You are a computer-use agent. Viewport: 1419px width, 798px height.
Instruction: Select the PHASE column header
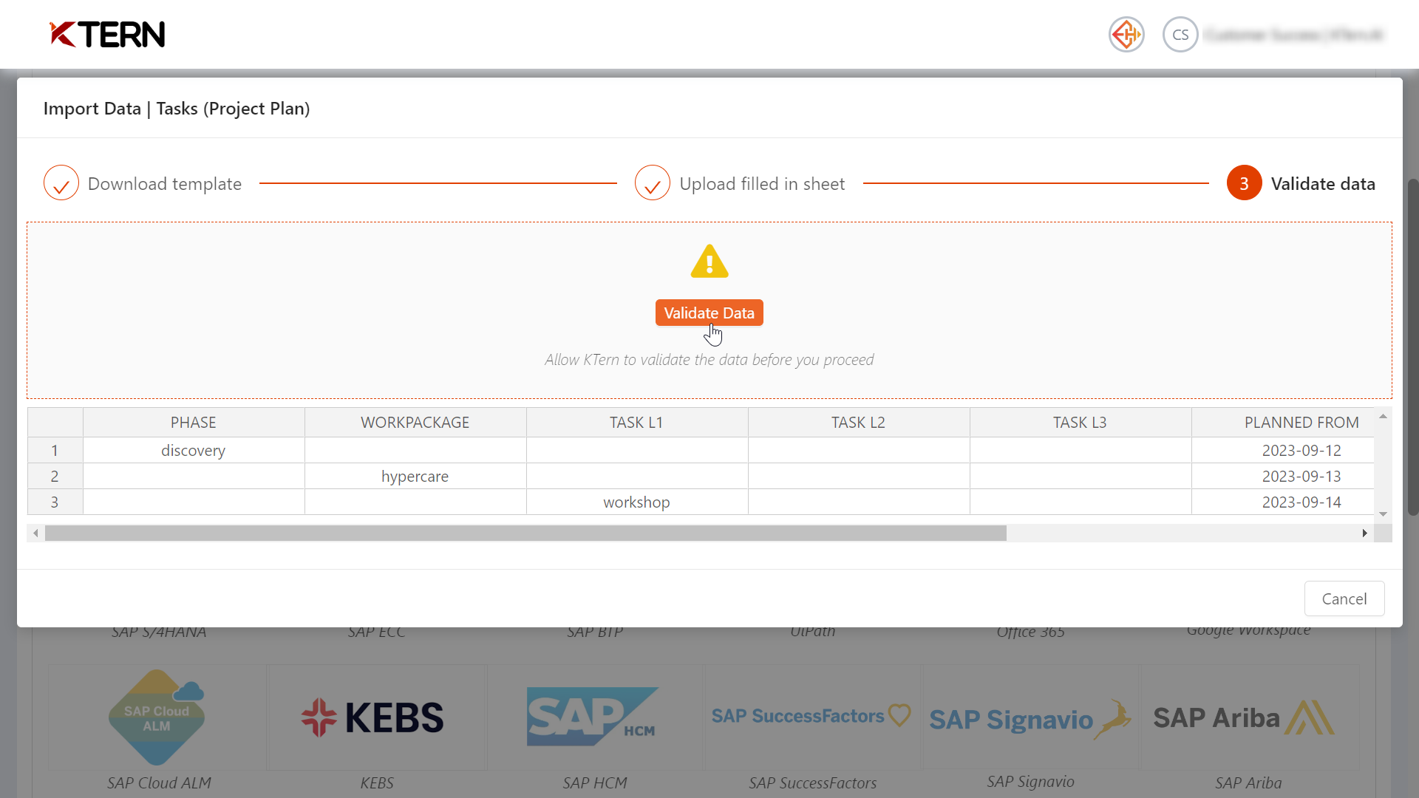[194, 422]
